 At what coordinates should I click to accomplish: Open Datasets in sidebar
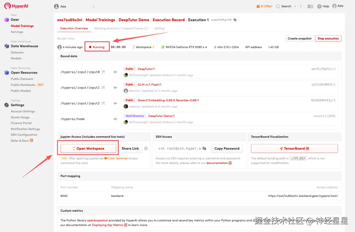pos(17,52)
